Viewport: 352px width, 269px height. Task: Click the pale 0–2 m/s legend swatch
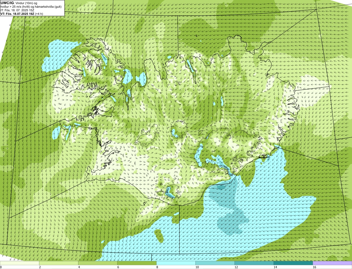tap(20, 263)
